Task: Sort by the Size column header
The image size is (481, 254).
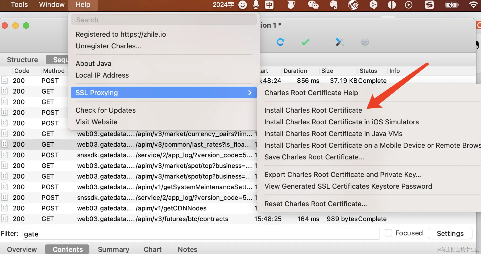Action: click(327, 71)
